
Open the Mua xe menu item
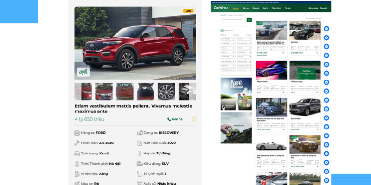tap(236, 8)
